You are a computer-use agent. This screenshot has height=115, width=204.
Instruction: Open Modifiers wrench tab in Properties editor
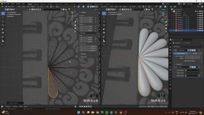170,70
